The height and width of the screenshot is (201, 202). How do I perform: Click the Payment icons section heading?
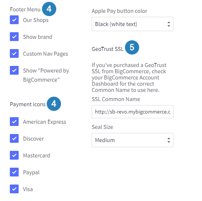28,104
